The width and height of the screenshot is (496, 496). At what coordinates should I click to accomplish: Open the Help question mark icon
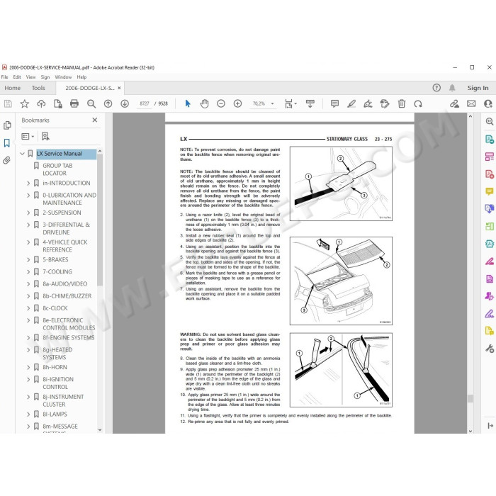[x=436, y=88]
